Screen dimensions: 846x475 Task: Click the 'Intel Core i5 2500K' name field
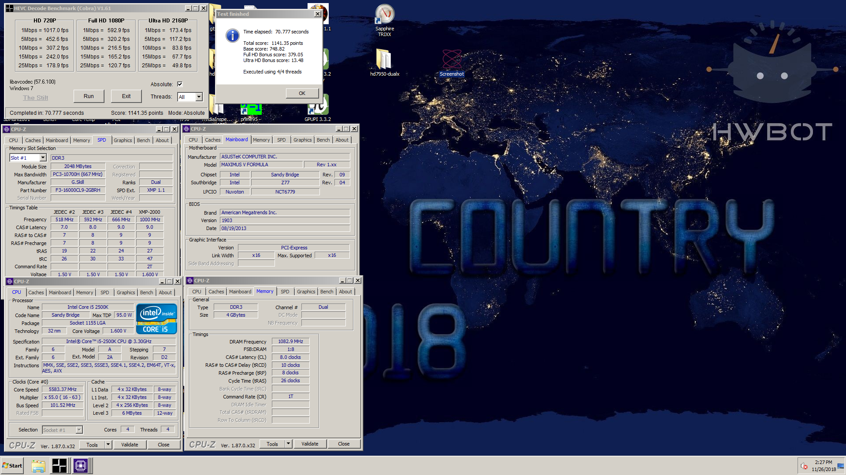pyautogui.click(x=88, y=307)
